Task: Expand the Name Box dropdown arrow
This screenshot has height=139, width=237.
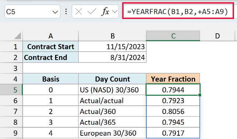Action: [x=55, y=12]
